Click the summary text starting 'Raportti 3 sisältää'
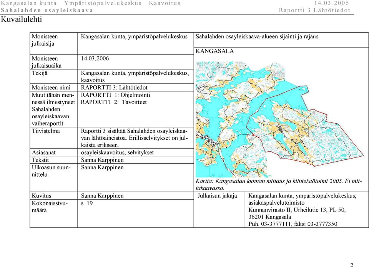The width and height of the screenshot is (369, 268). [134, 138]
